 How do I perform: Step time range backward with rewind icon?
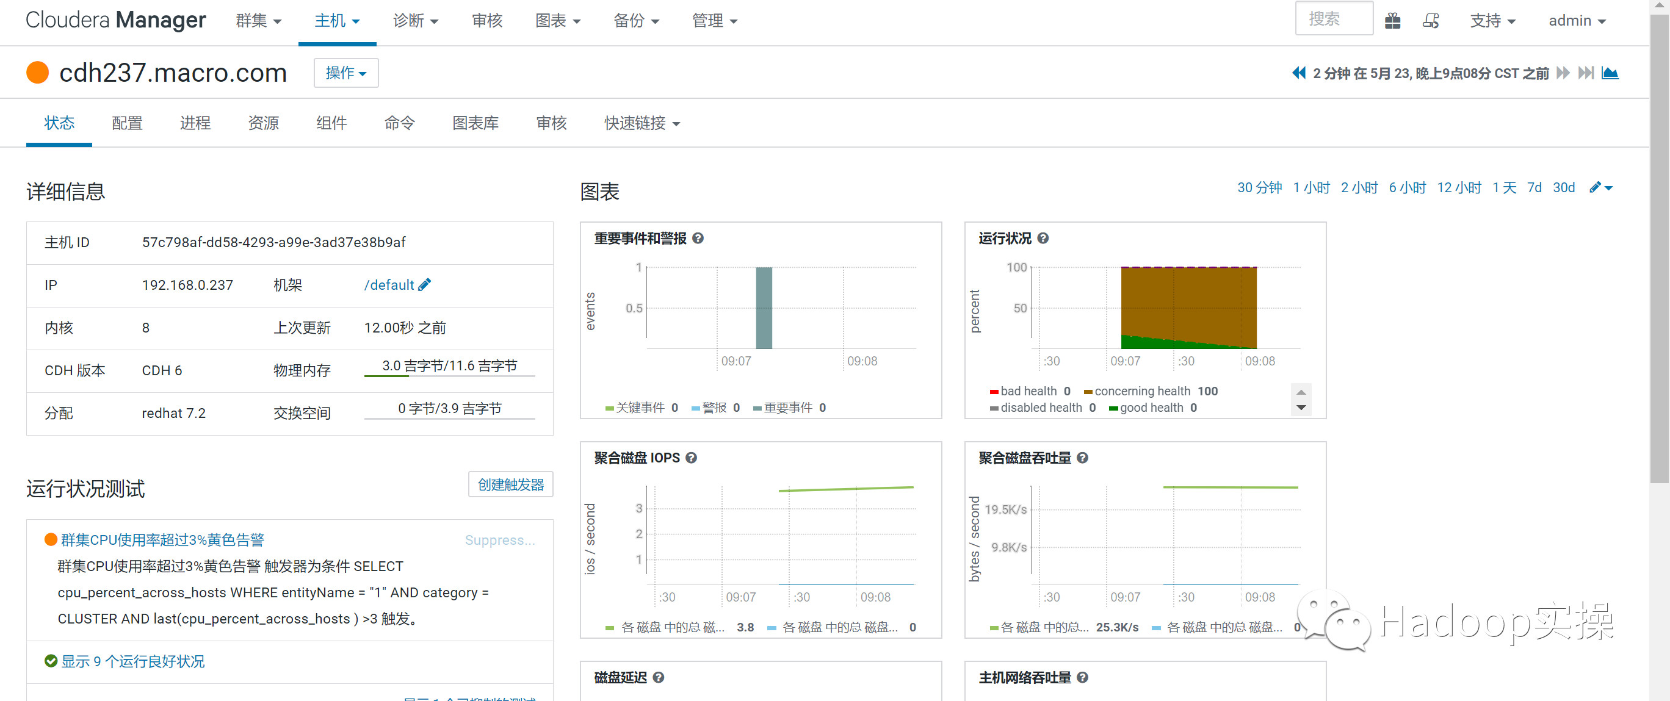[1298, 73]
